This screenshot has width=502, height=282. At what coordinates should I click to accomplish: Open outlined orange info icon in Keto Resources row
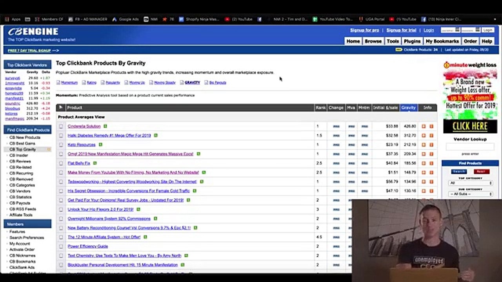click(424, 145)
